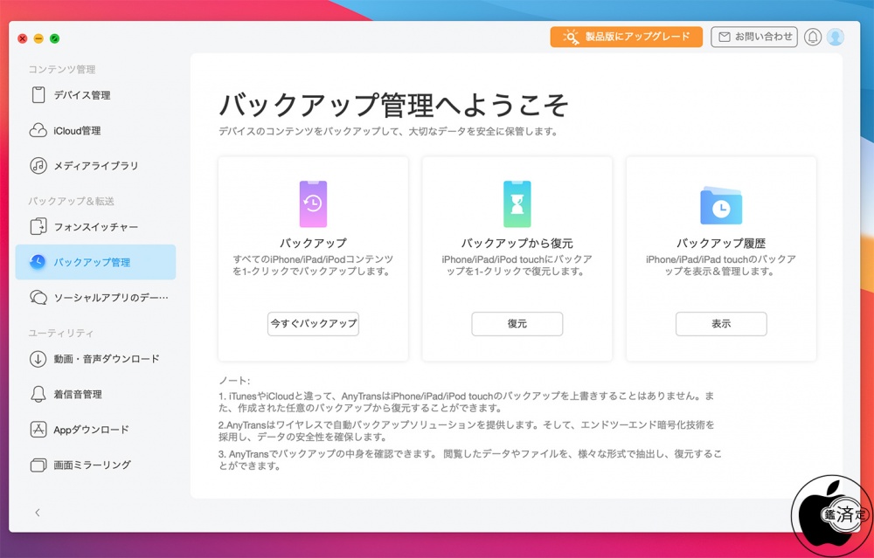Click the ソーシャルアプリ chat bubble icon
874x558 pixels.
click(x=38, y=298)
